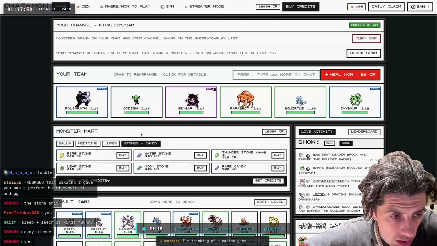Click Jigglypuff icon in activity feed
Viewport: 437px width, 246px height.
tap(301, 181)
